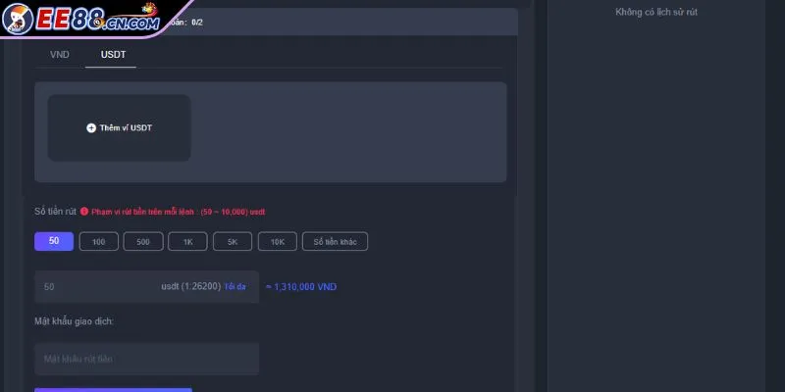The image size is (785, 392).
Task: Select the 1K withdrawal amount
Action: [x=187, y=241]
